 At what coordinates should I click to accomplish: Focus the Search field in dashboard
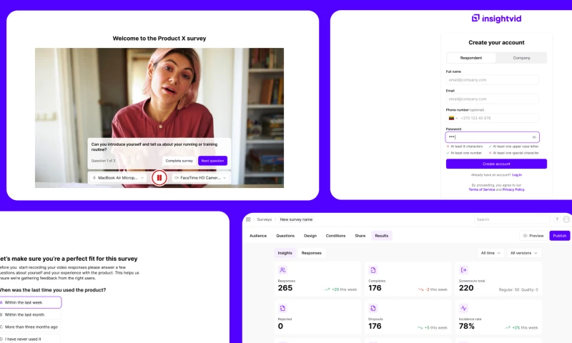click(512, 219)
